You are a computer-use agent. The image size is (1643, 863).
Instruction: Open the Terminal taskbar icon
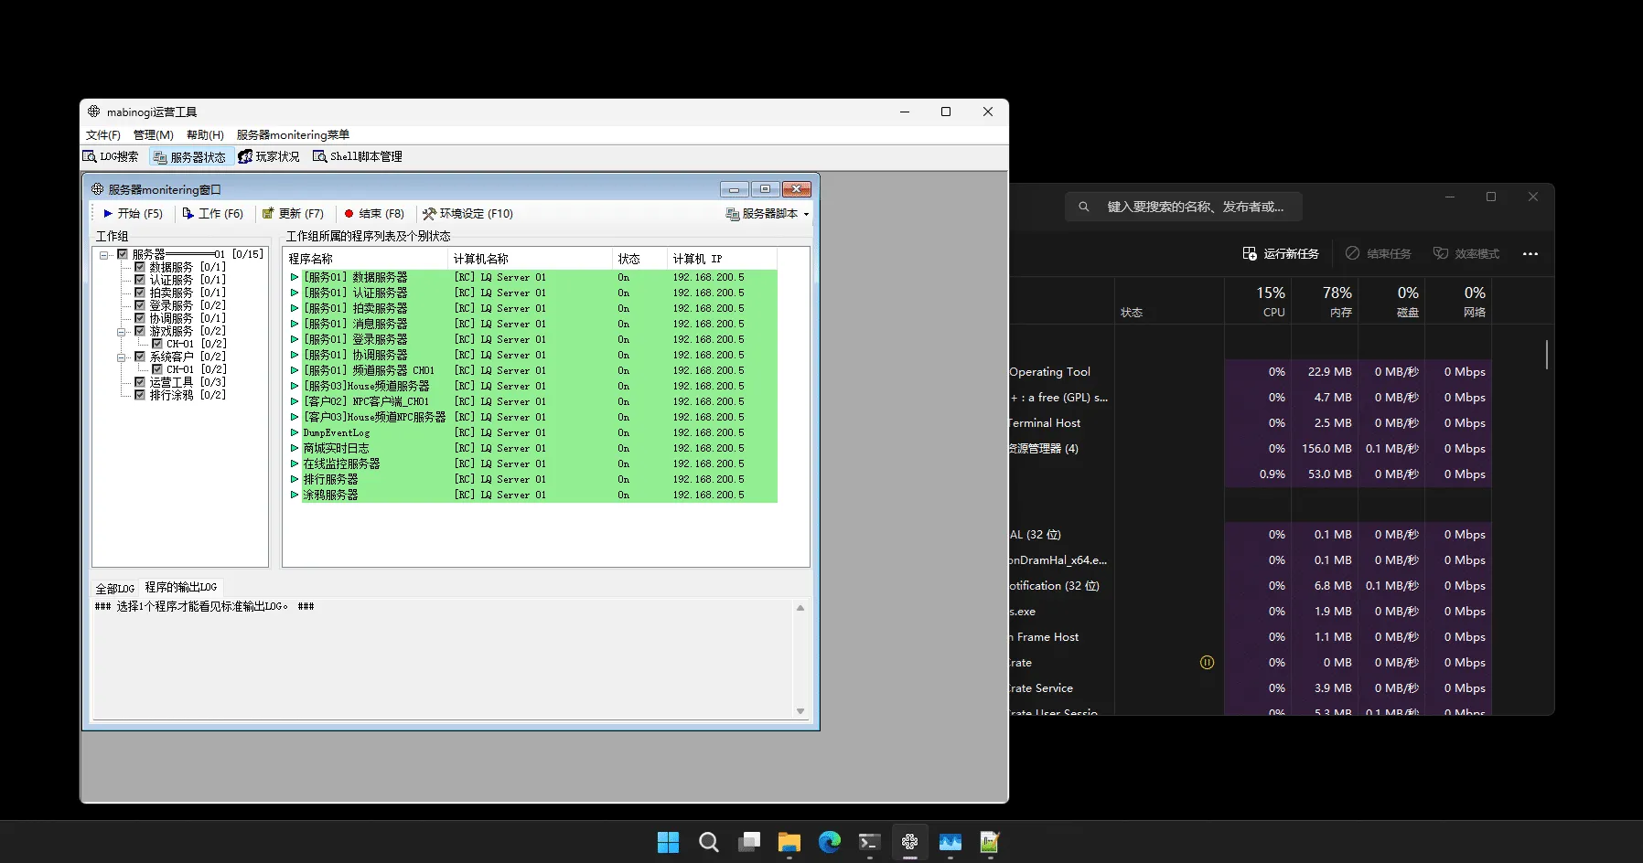(870, 842)
